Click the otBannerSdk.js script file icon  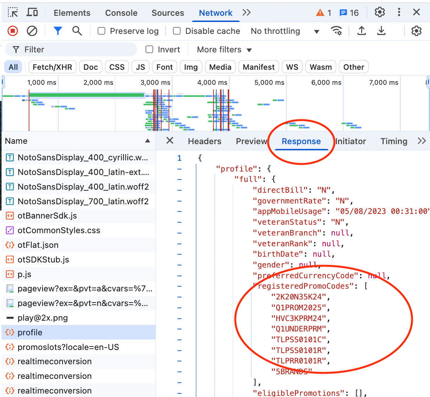10,216
